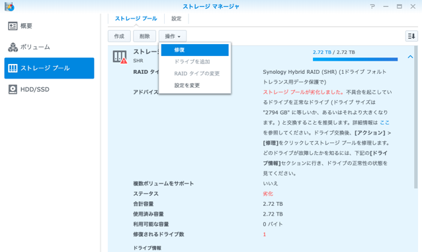Follow the ここ details link
This screenshot has height=252, width=422.
coord(384,123)
